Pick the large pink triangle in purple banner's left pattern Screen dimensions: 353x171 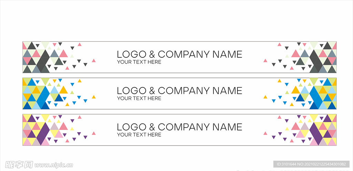[x=63, y=127]
